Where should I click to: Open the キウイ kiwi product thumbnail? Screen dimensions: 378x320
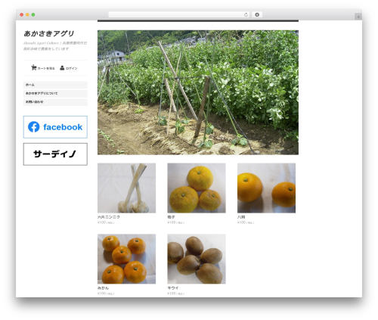point(197,259)
